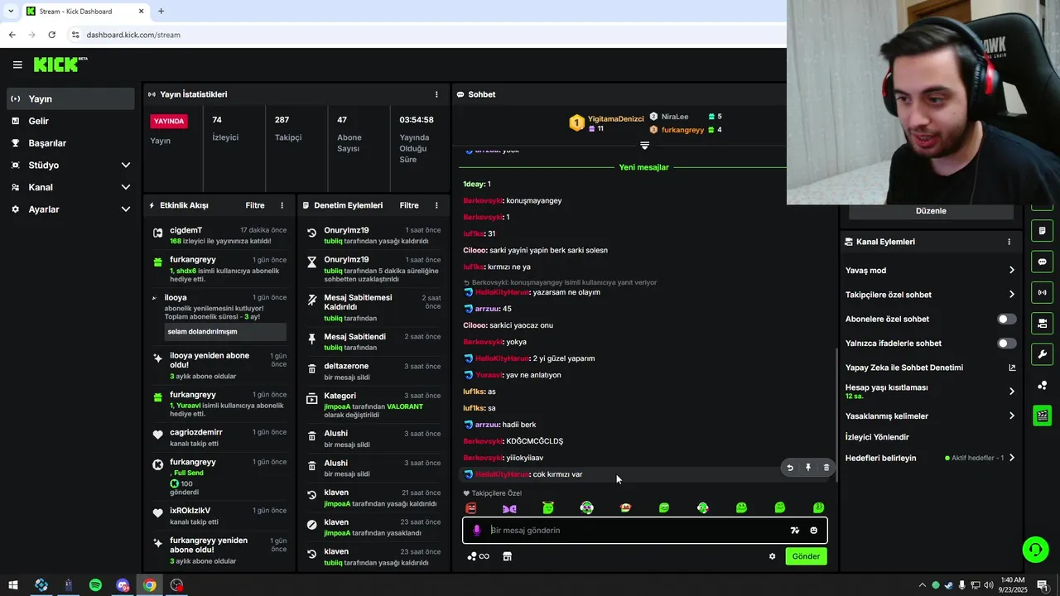The image size is (1060, 596).
Task: Open İzleyici Yönlendir
Action: pos(877,437)
